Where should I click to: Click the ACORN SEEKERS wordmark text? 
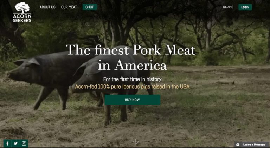[22, 18]
